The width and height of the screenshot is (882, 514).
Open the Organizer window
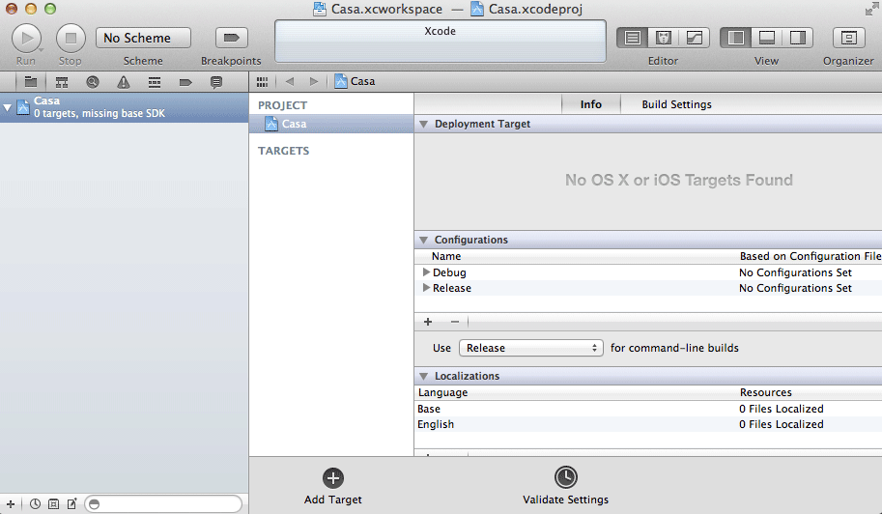click(848, 38)
